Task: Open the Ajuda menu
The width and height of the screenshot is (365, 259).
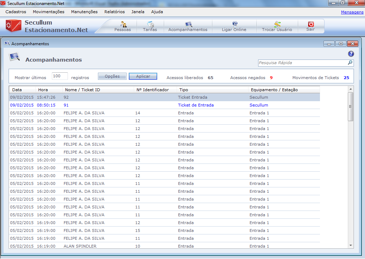Action: 157,12
